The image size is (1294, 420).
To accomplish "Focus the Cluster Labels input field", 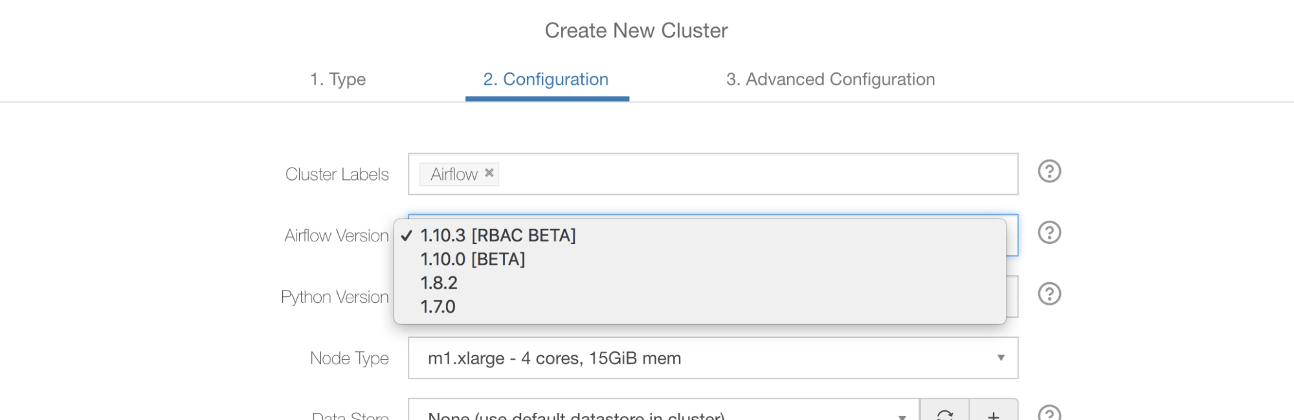I will tap(713, 174).
